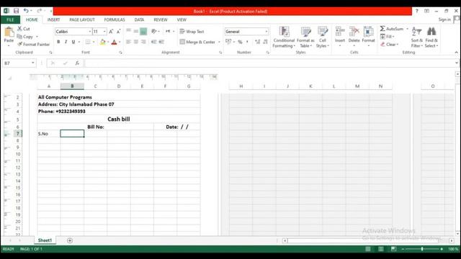Image resolution: width=461 pixels, height=259 pixels.
Task: Open Find & Select binoculars
Action: tap(431, 37)
